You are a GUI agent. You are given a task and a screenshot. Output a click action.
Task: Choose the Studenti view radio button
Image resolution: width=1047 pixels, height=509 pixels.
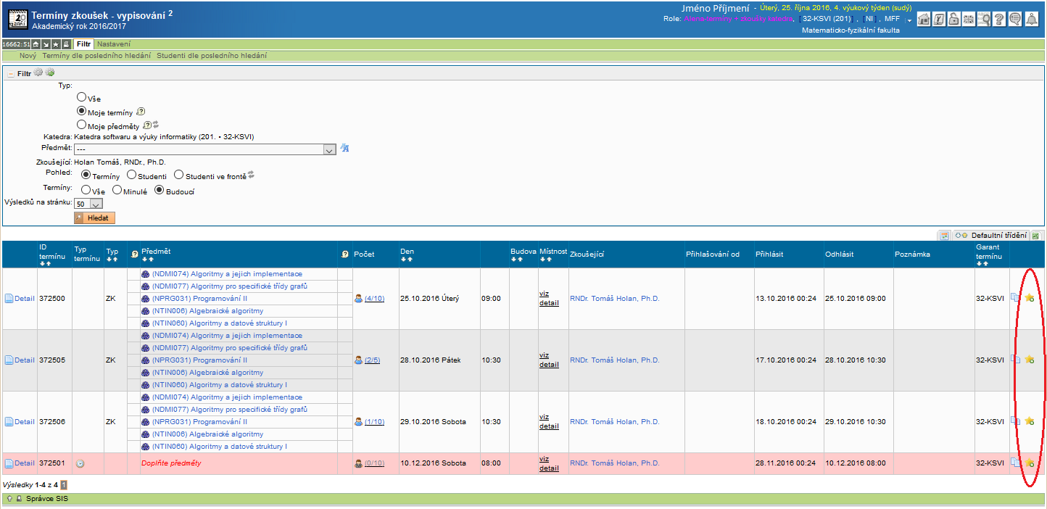point(131,175)
